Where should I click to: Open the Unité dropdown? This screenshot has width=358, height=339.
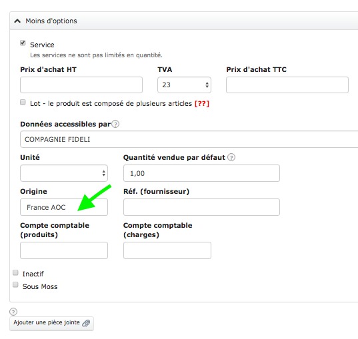tap(64, 173)
